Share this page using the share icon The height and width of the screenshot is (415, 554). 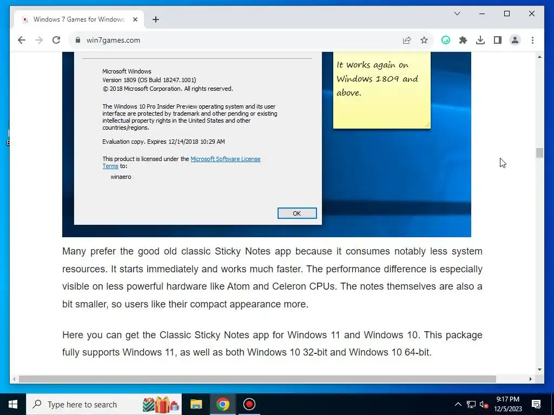click(x=407, y=40)
